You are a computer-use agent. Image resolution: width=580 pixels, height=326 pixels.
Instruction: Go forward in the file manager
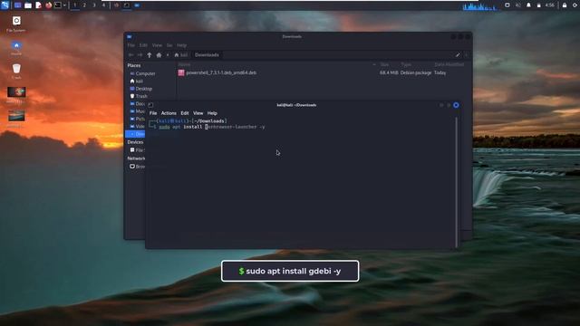coord(140,54)
